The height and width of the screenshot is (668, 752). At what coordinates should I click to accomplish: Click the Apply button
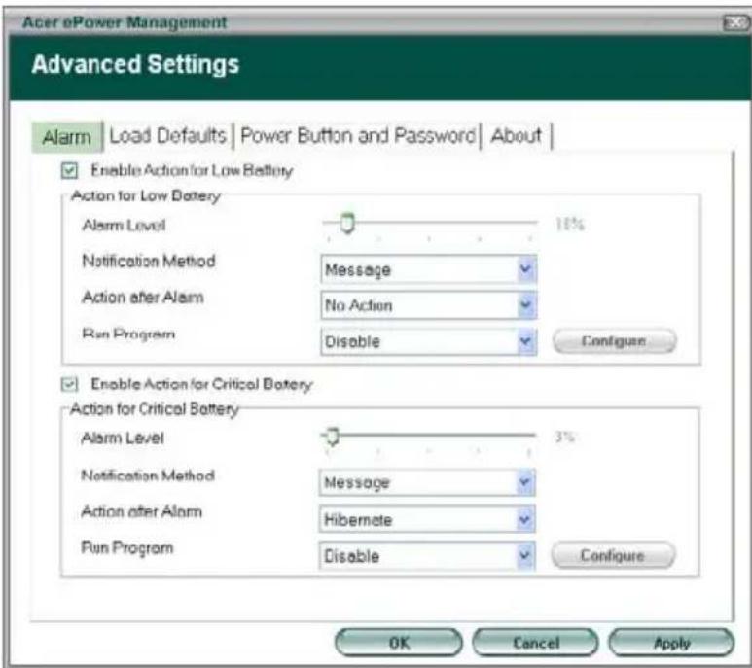point(671,643)
